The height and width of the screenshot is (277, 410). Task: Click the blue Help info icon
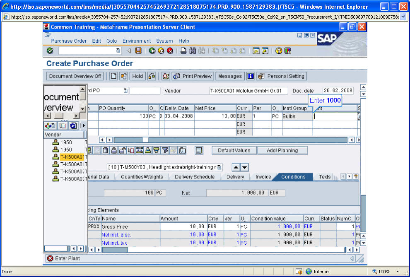[251, 76]
